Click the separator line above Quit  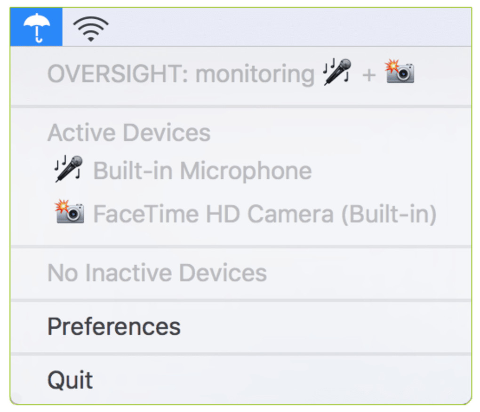point(240,353)
